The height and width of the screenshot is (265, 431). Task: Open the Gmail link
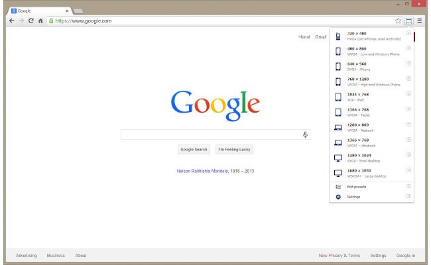coord(321,37)
